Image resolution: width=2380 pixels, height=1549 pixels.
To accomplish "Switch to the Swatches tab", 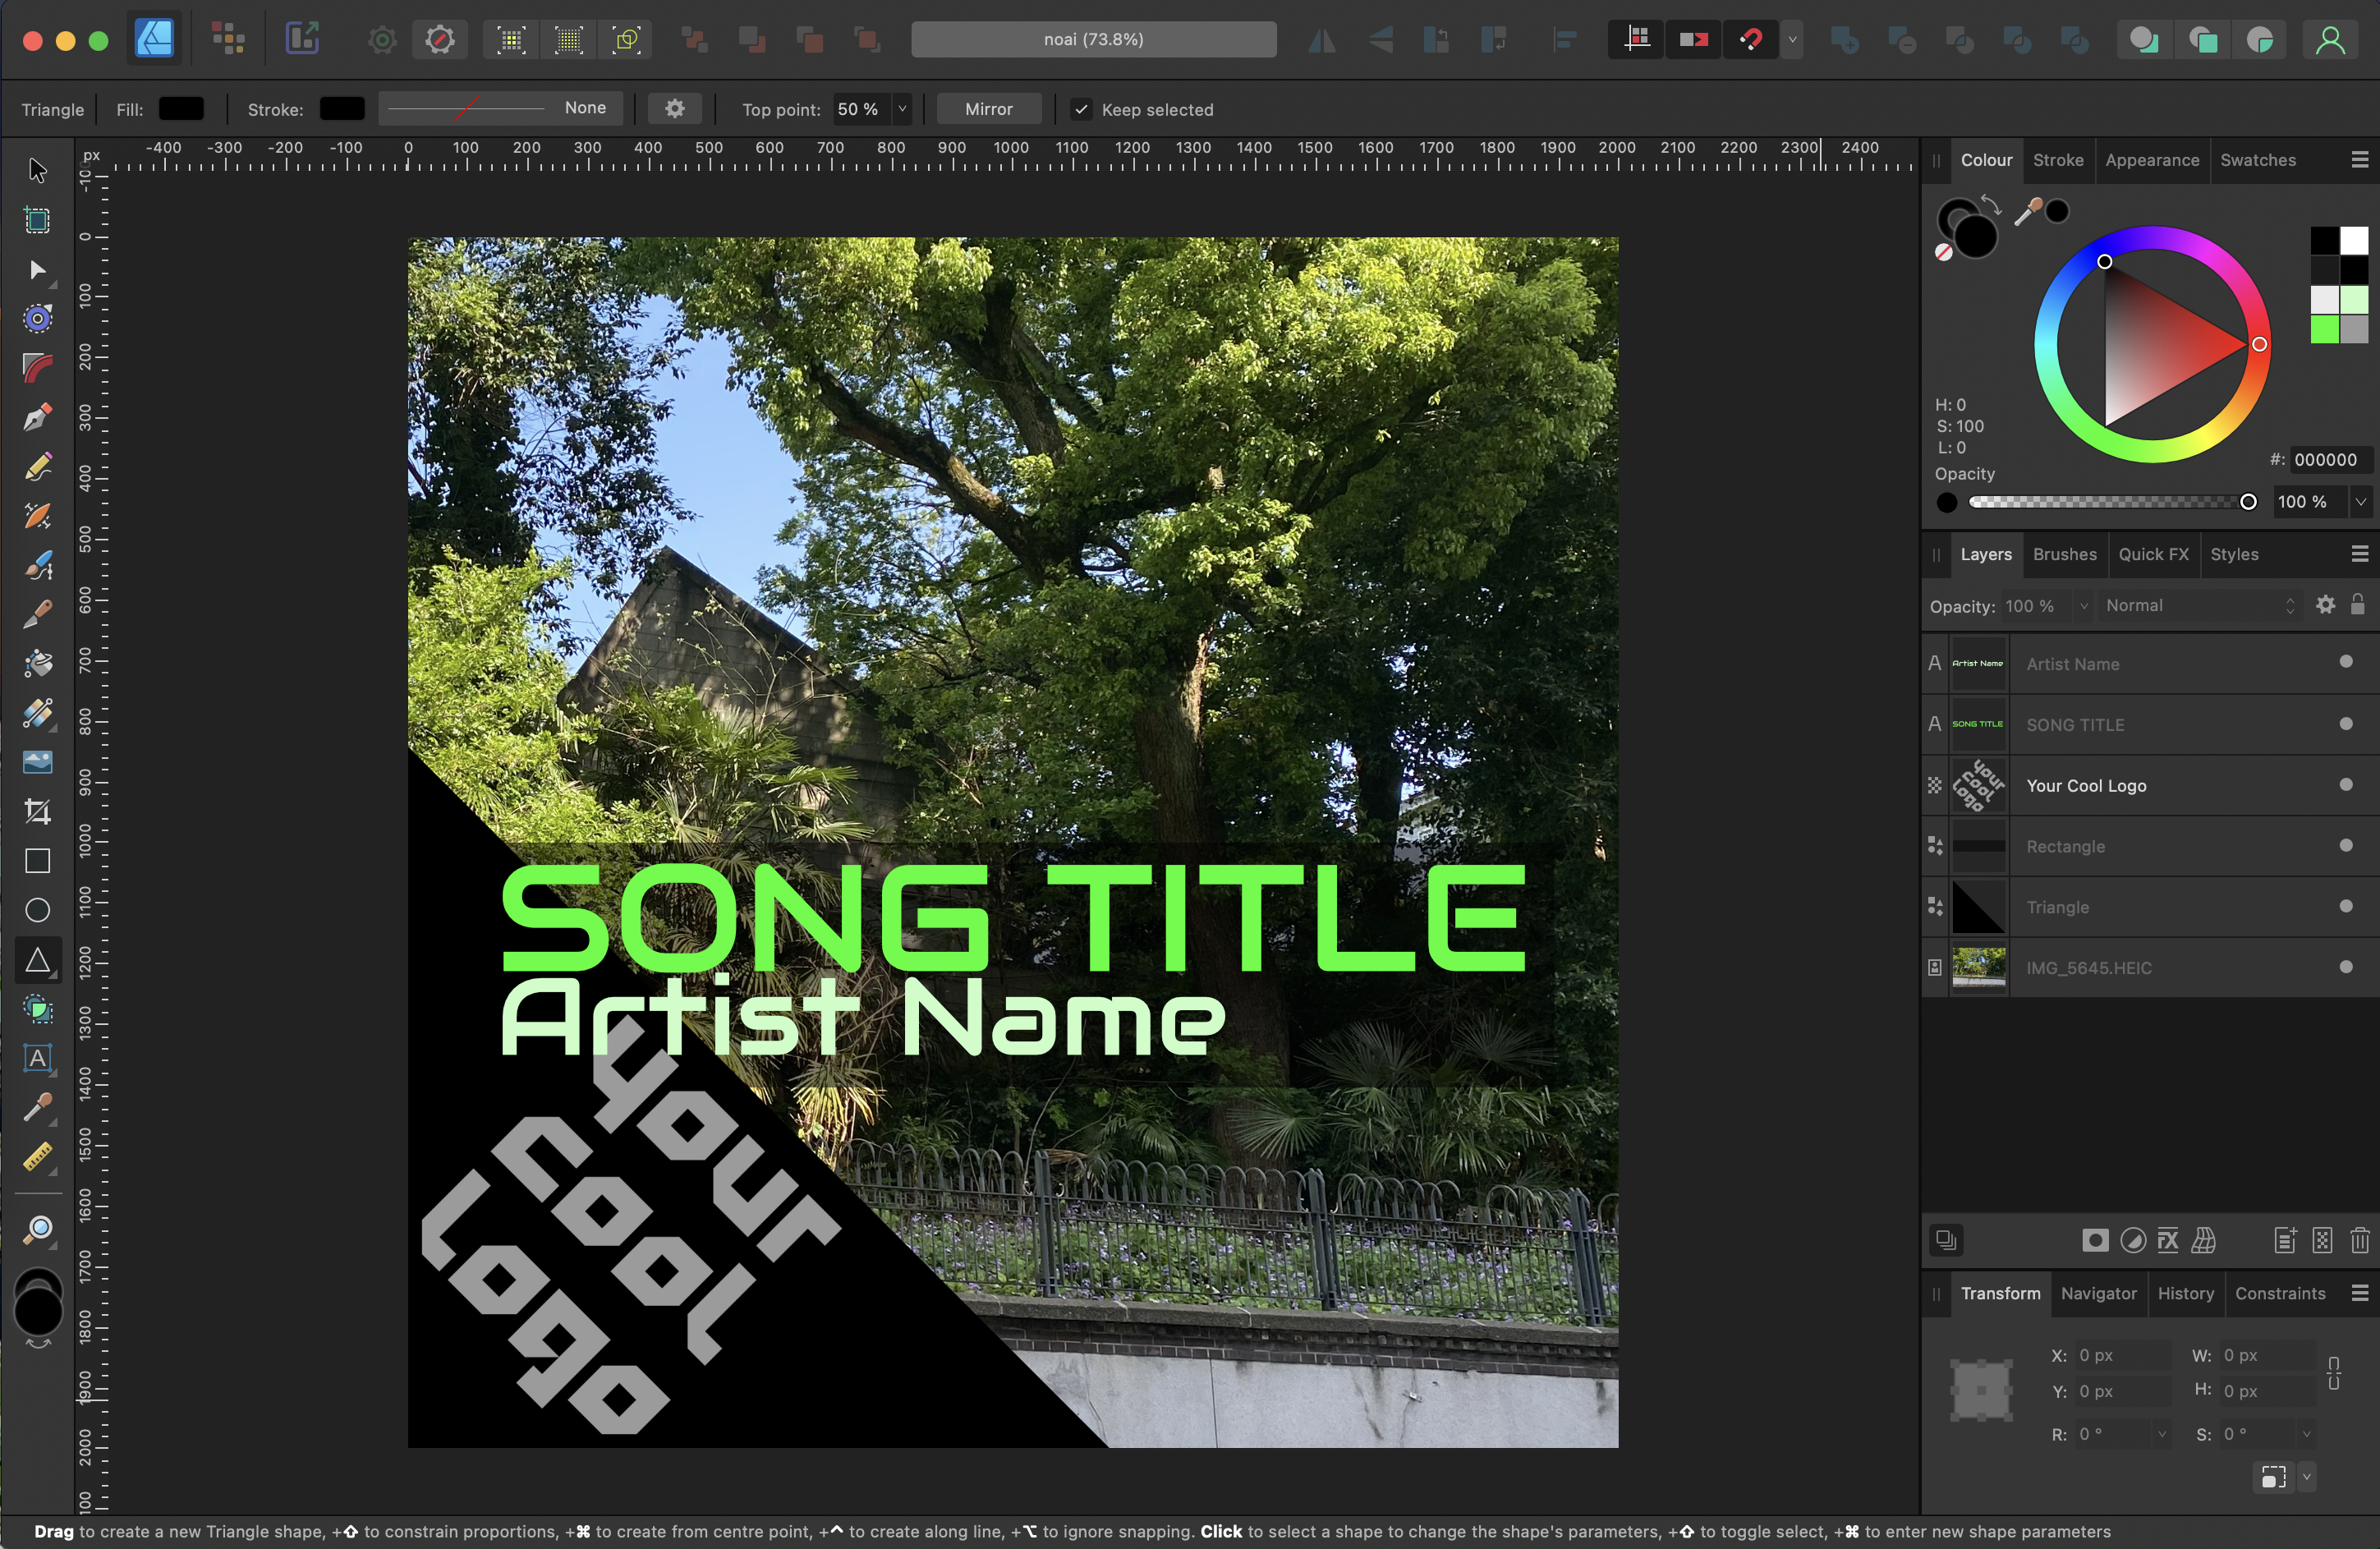I will click(2258, 160).
